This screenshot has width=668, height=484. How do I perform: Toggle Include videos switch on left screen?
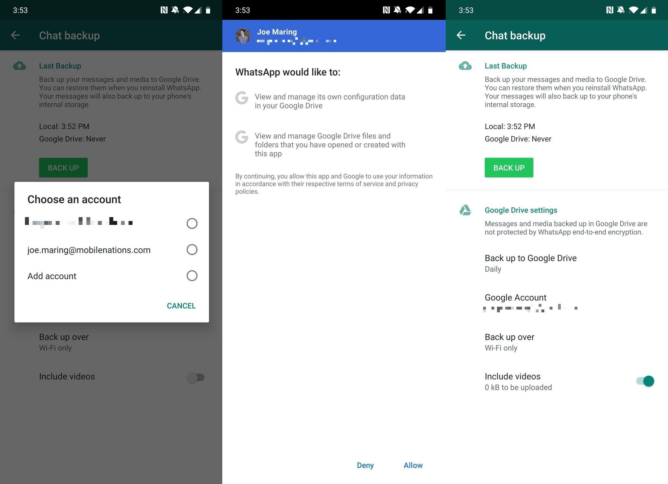tap(195, 377)
